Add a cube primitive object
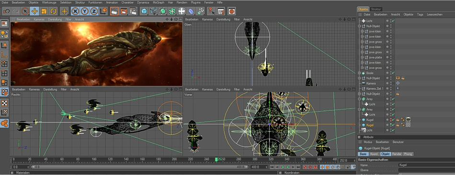The image size is (455, 175). [x=144, y=11]
